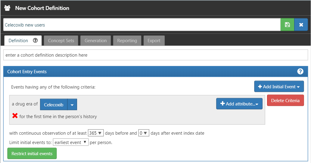
Task: Expand the Celecoxib concept set arrow
Action: [x=72, y=105]
